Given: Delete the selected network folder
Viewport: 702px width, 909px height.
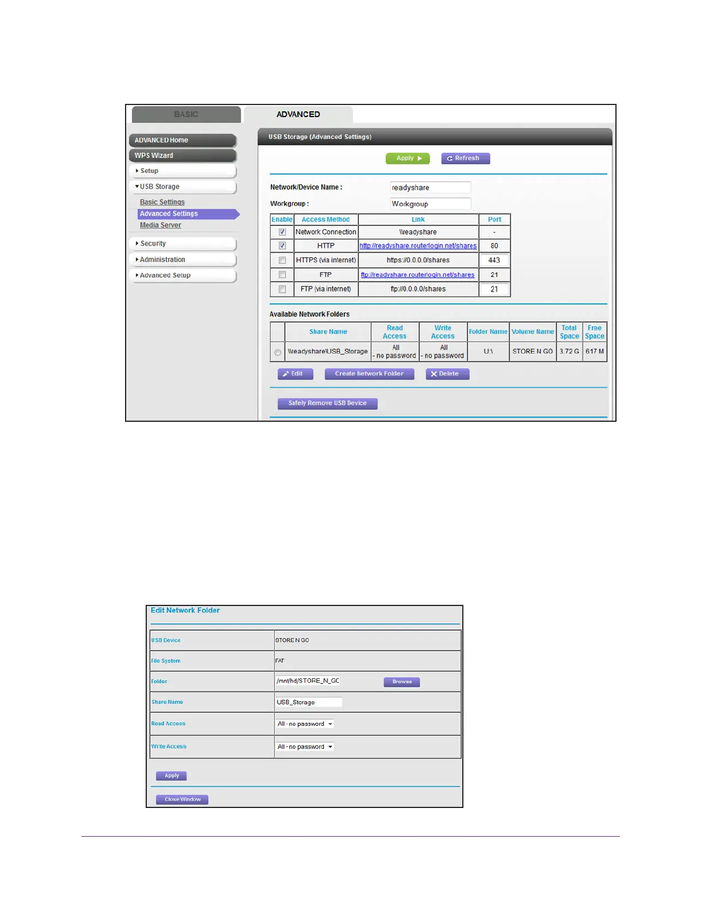Looking at the screenshot, I should [447, 374].
